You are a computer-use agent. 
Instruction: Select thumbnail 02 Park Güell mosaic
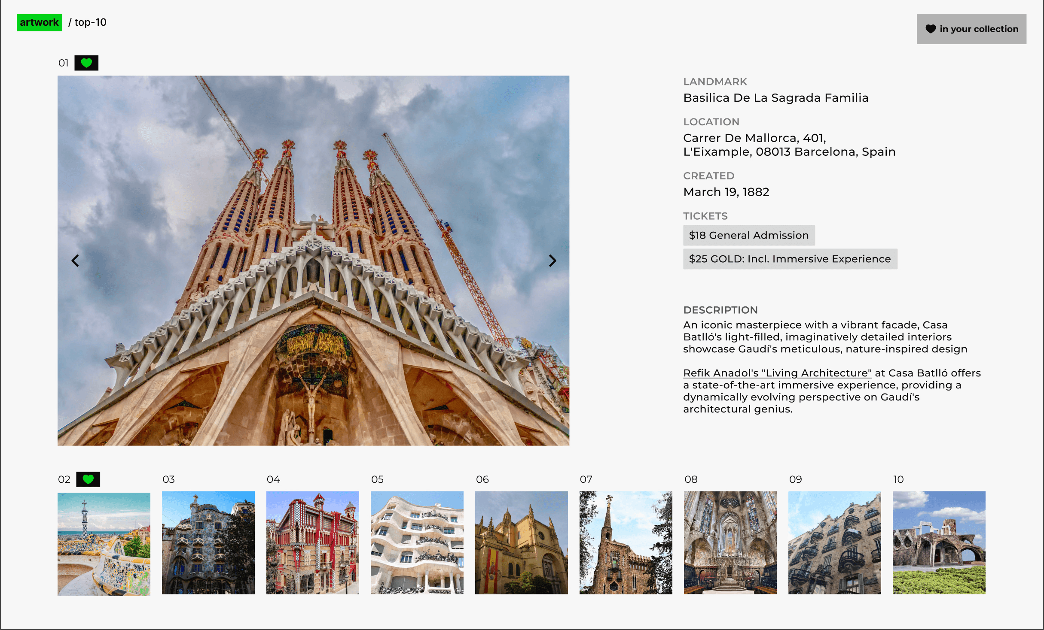click(x=104, y=544)
